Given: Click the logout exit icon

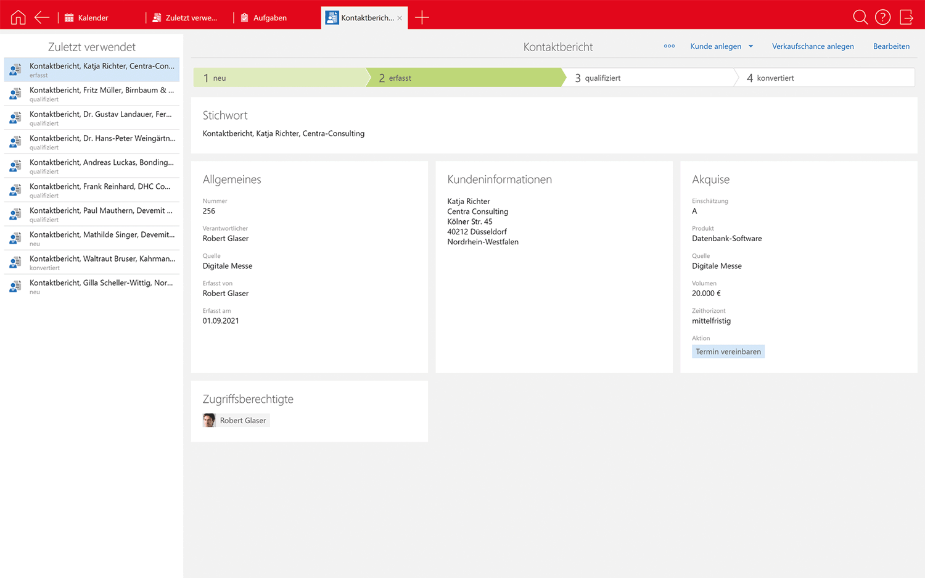Looking at the screenshot, I should click(906, 17).
